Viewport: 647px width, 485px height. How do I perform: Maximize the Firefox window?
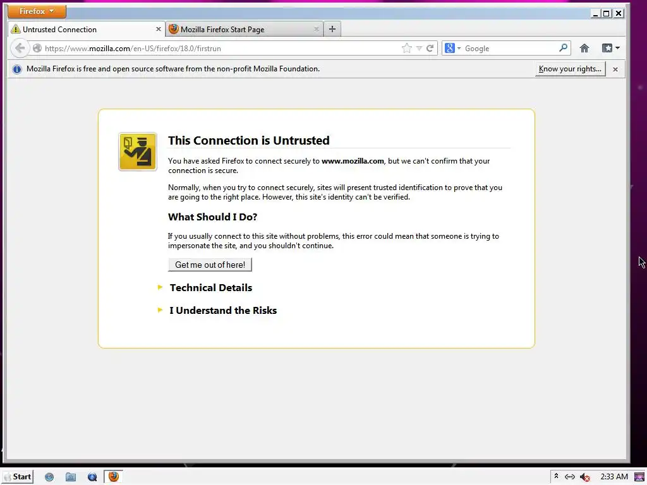click(x=607, y=14)
